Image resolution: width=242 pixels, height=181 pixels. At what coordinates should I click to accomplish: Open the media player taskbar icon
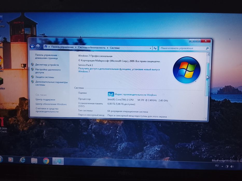(10, 160)
